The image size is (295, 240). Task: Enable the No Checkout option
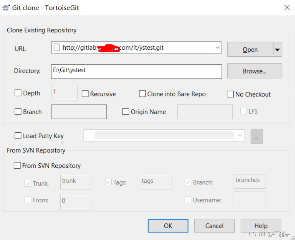230,94
